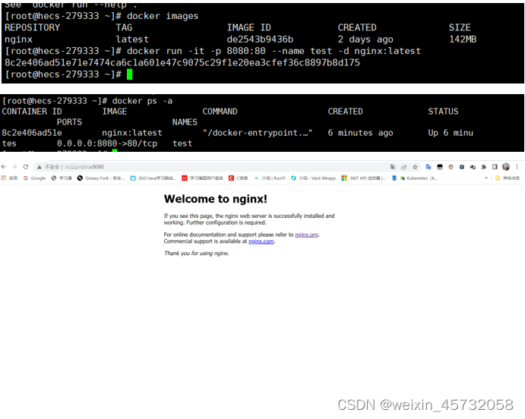Open the 介绍 - Vant Weapp bookmark

[313, 178]
